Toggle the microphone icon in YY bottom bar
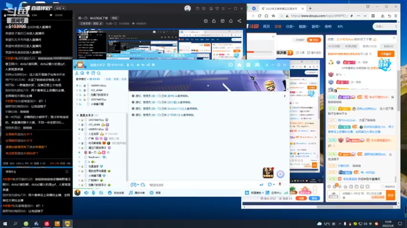Image resolution: width=407 pixels, height=228 pixels. tap(94, 193)
